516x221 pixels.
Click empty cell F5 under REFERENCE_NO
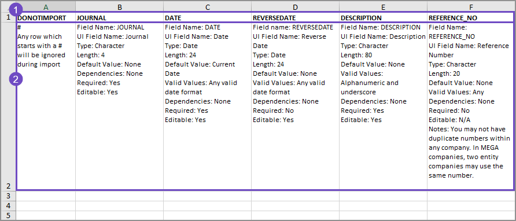(470, 215)
